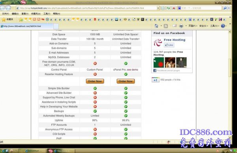237x153 pixels.
Task: Click the RSS feeds icon
Action: pyautogui.click(x=166, y=26)
